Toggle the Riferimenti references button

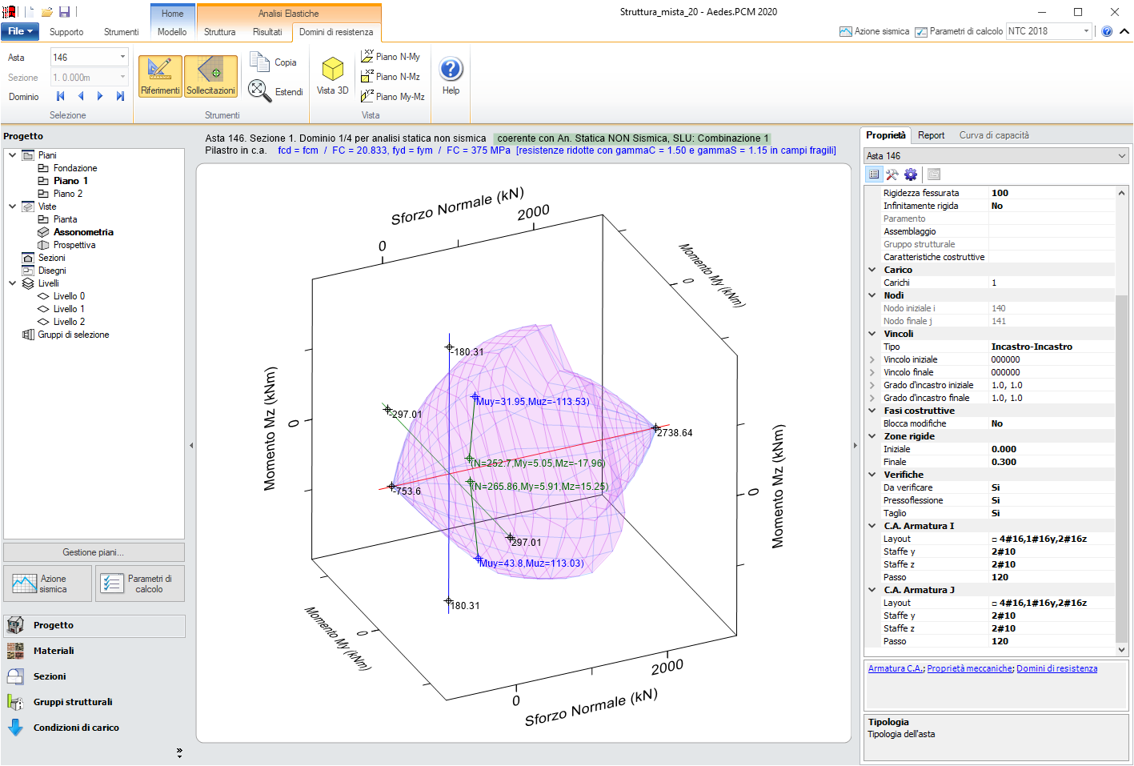pyautogui.click(x=160, y=76)
